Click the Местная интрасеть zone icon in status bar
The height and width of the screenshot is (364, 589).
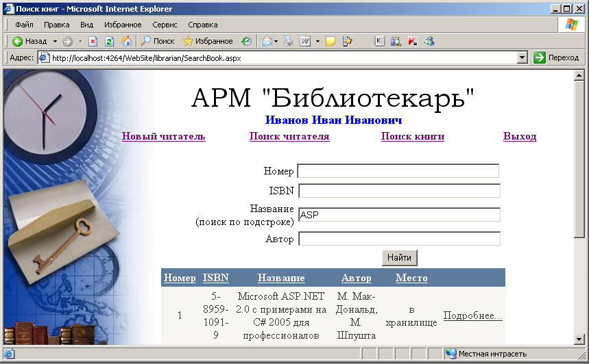(450, 354)
